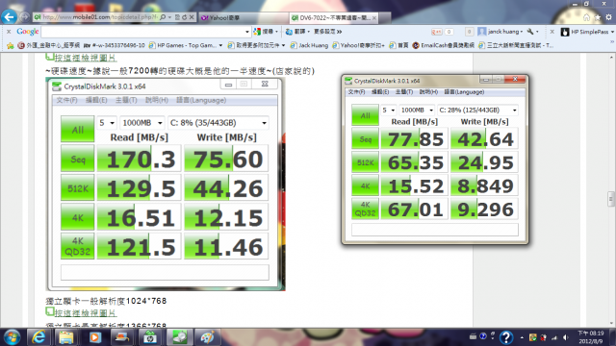This screenshot has height=346, width=616.
Task: Click the page vertical scrollbar thumb
Action: (611, 199)
